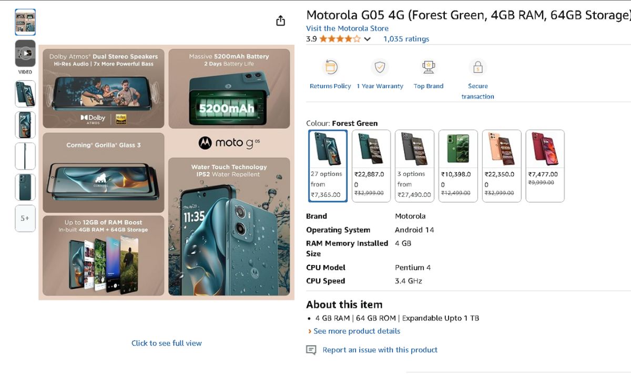Click to see full view link
631x378 pixels.
166,343
